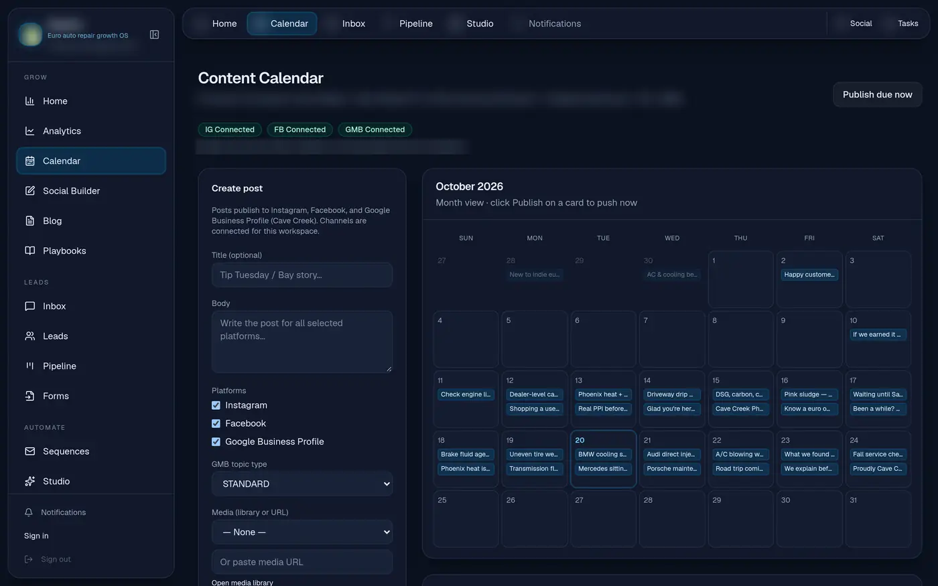
Task: Click the IG Connected status badge
Action: pyautogui.click(x=230, y=129)
